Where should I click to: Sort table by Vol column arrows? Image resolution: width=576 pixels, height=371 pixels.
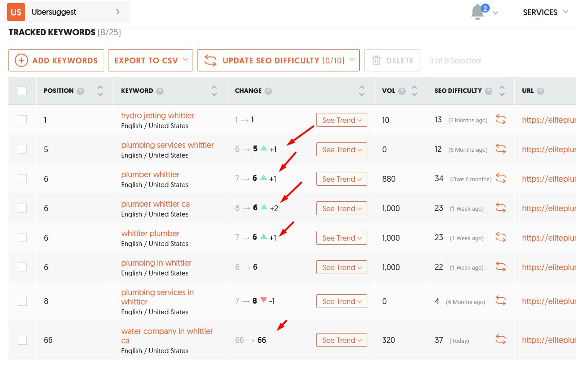[x=414, y=91]
